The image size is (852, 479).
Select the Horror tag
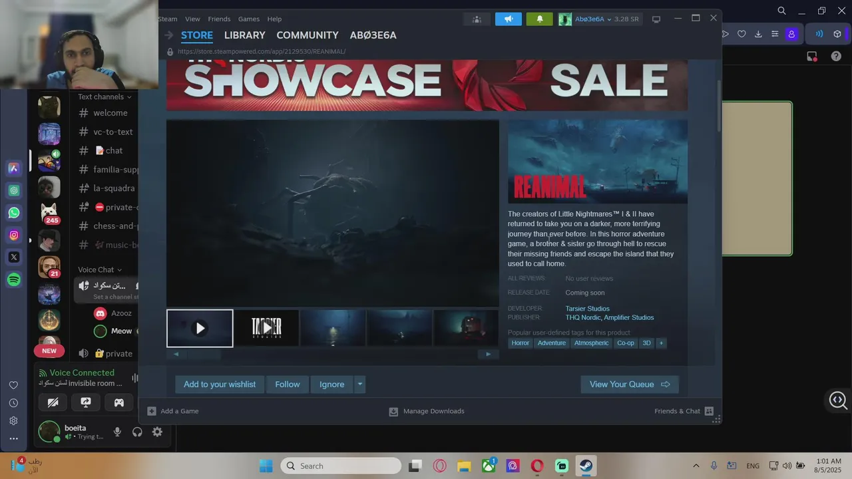tap(520, 343)
